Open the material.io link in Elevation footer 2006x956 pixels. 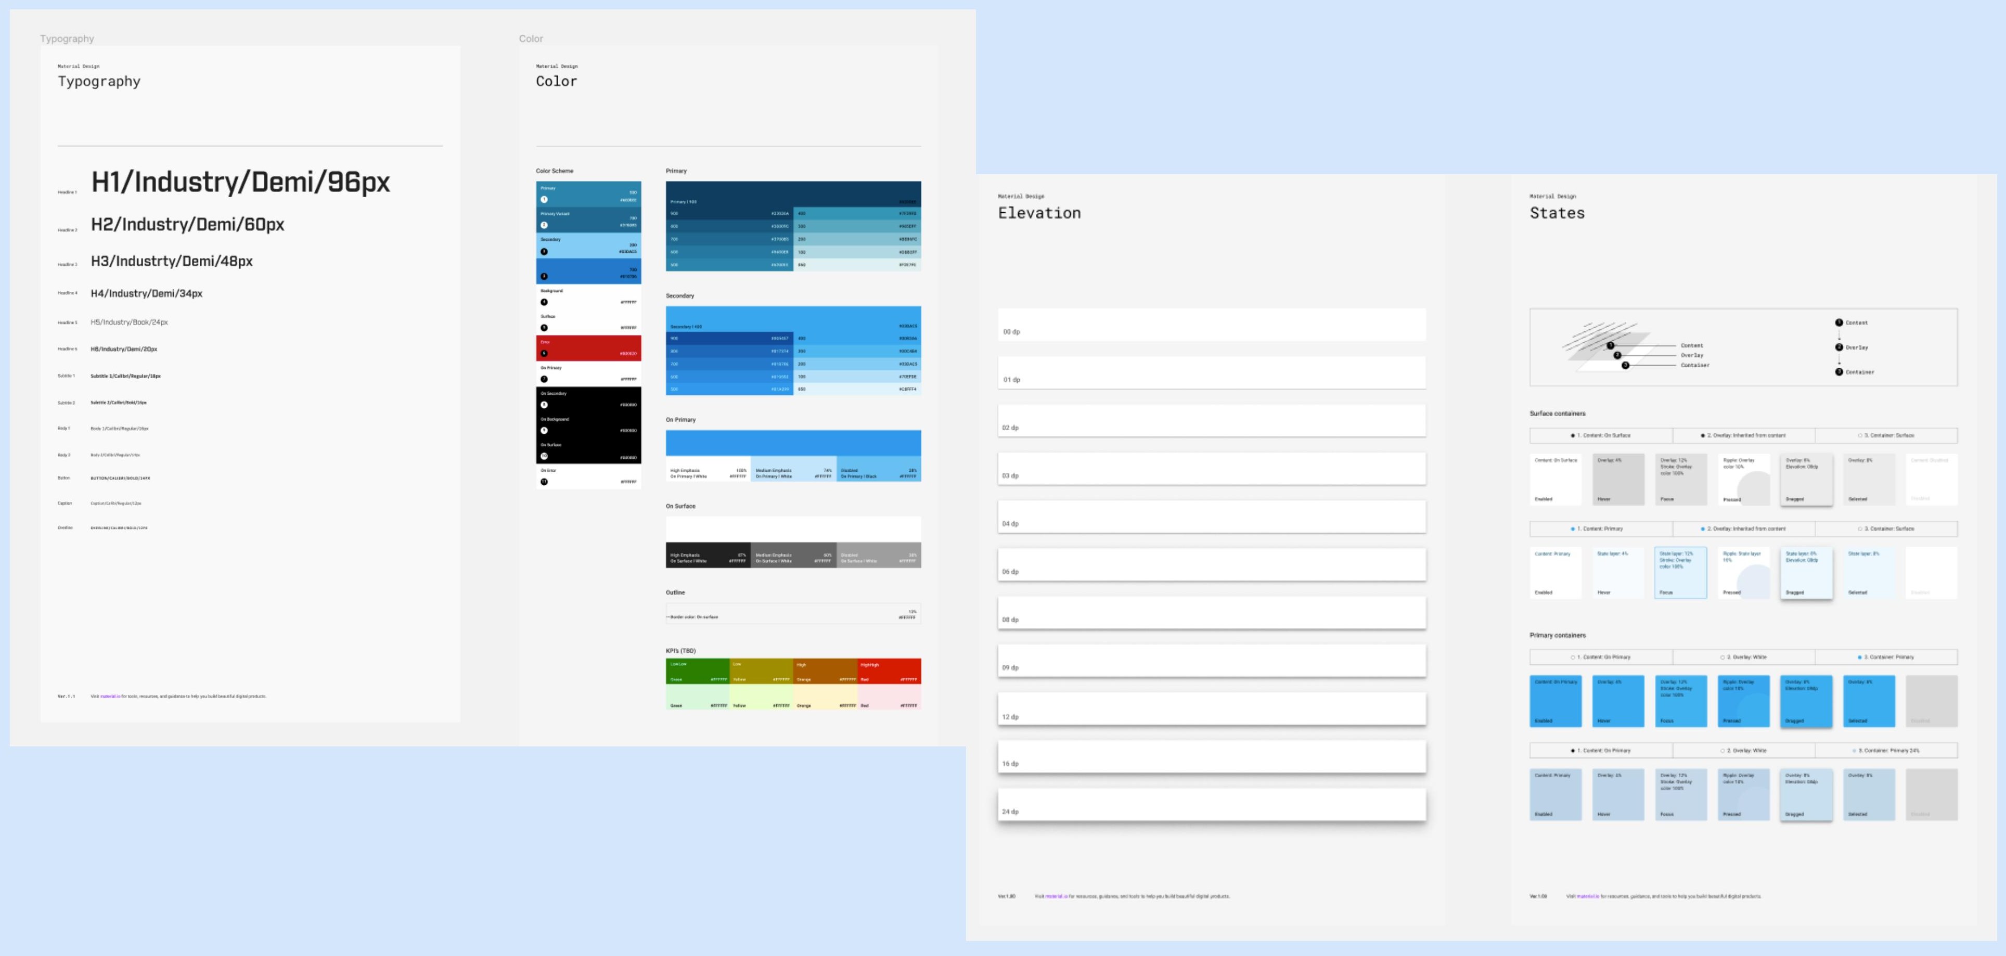click(x=1055, y=896)
